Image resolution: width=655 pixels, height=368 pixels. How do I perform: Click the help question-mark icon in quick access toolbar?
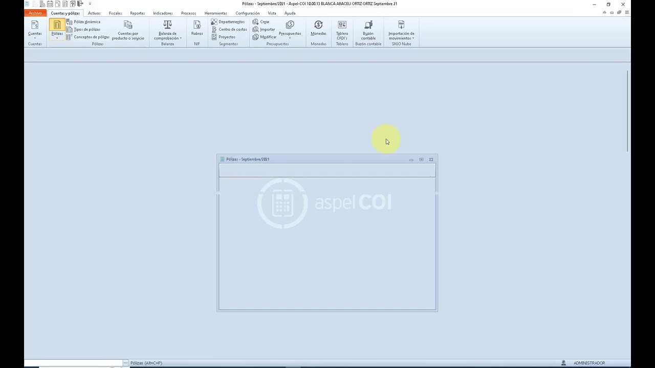point(73,4)
